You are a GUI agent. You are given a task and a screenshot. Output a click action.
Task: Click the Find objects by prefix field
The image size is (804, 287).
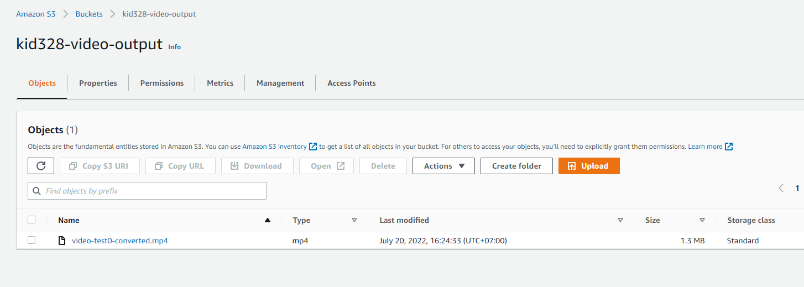coord(152,191)
